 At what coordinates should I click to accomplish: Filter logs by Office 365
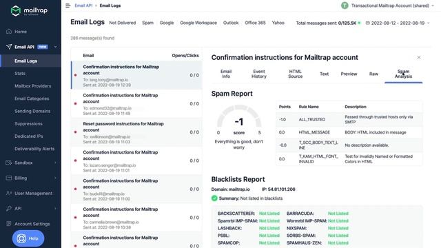[x=255, y=23]
